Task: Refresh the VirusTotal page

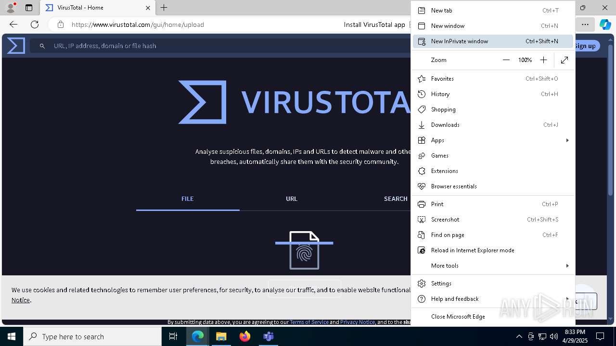Action: [35, 25]
